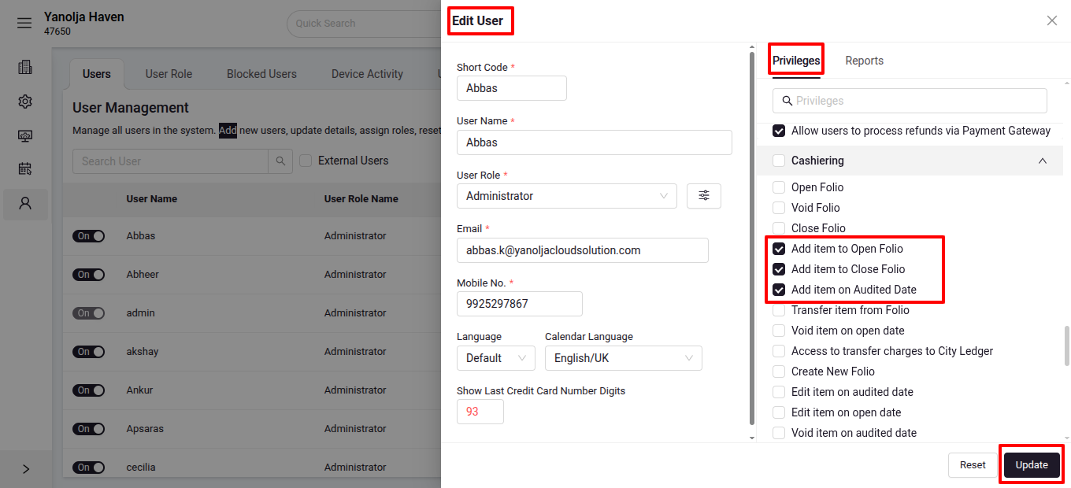Toggle the On switch for Abheer

coord(88,275)
